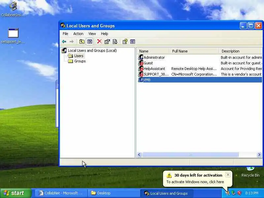Click the Recycle Bin desktop icon
The height and width of the screenshot is (198, 264).
tap(250, 169)
